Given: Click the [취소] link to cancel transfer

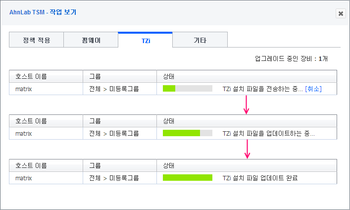Looking at the screenshot, I should coord(313,89).
